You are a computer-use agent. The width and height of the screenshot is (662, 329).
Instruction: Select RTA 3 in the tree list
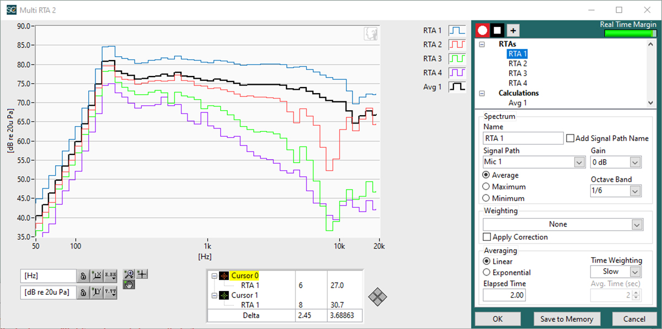tap(517, 73)
